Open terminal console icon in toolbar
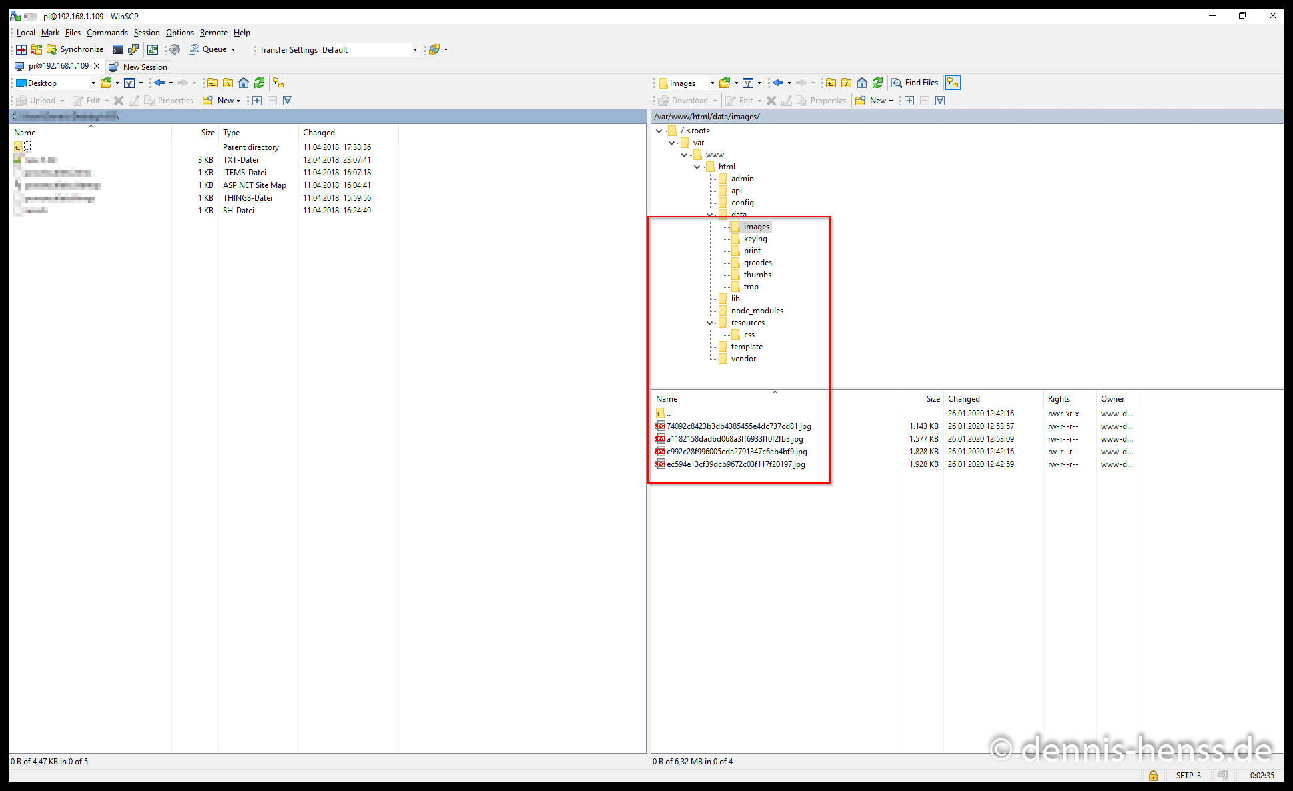The image size is (1293, 791). pyautogui.click(x=118, y=49)
